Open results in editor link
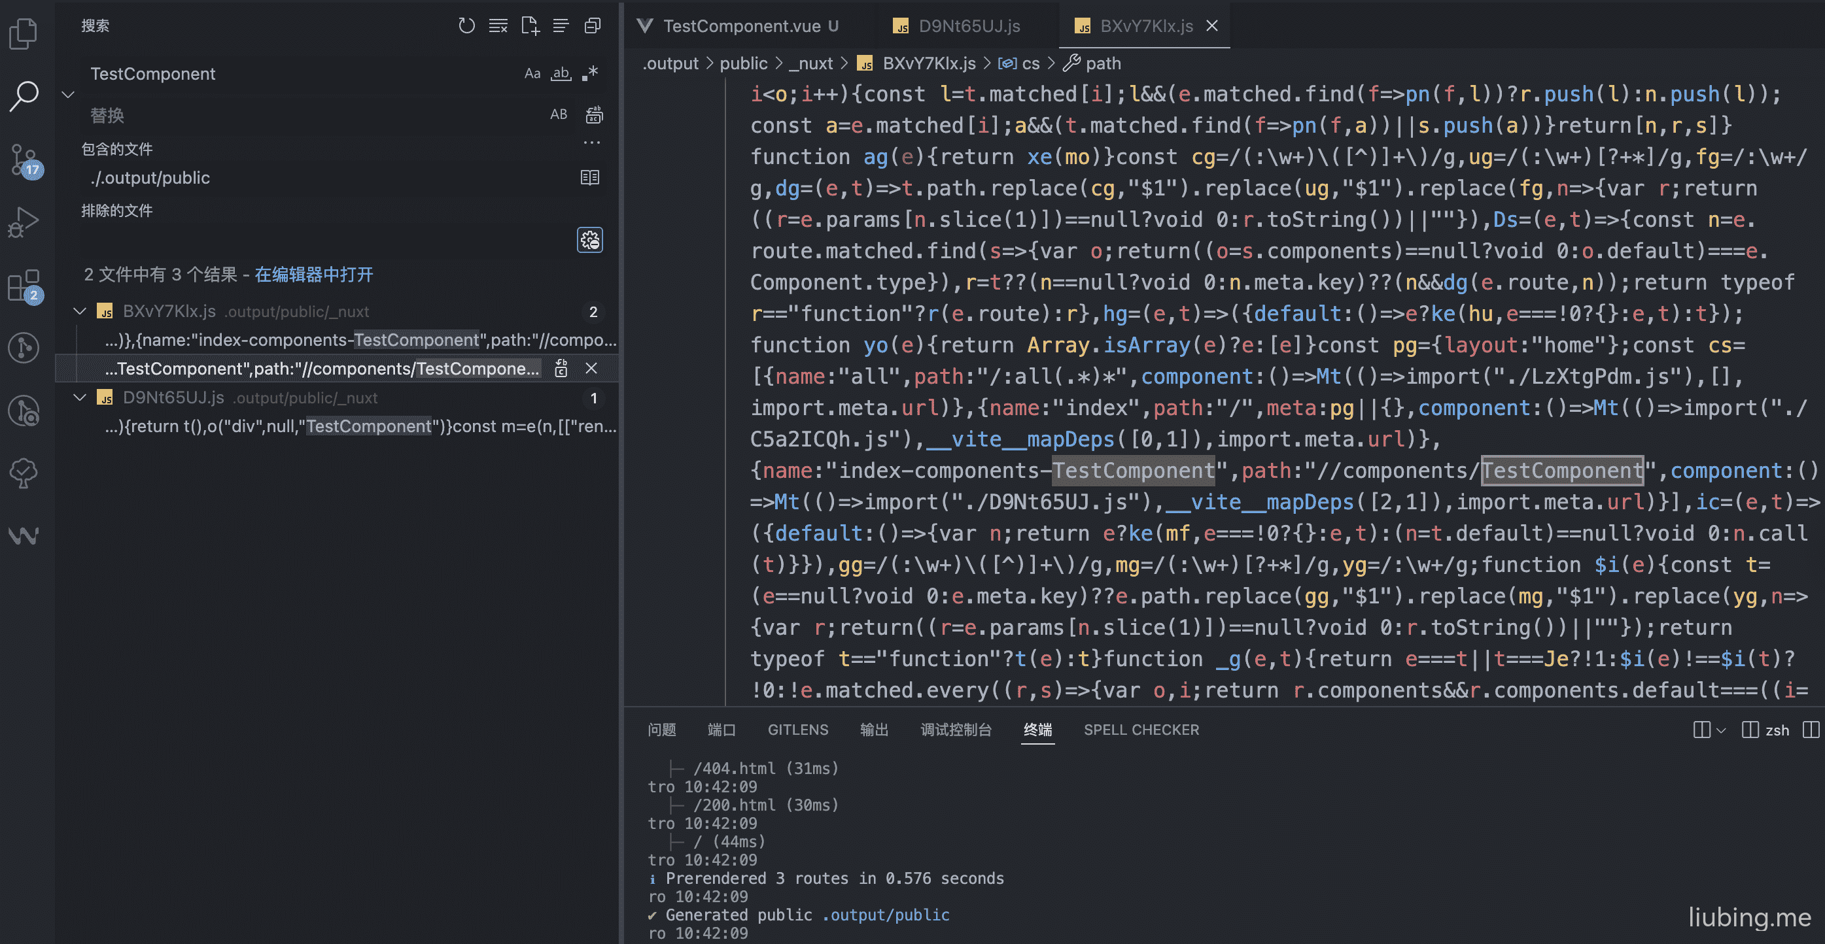This screenshot has height=944, width=1825. (314, 275)
